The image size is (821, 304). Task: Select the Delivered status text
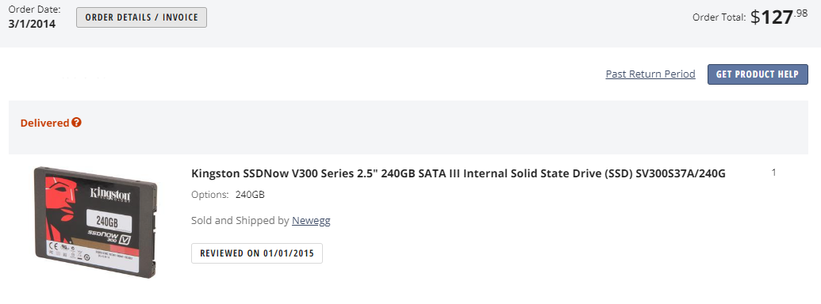click(x=44, y=123)
